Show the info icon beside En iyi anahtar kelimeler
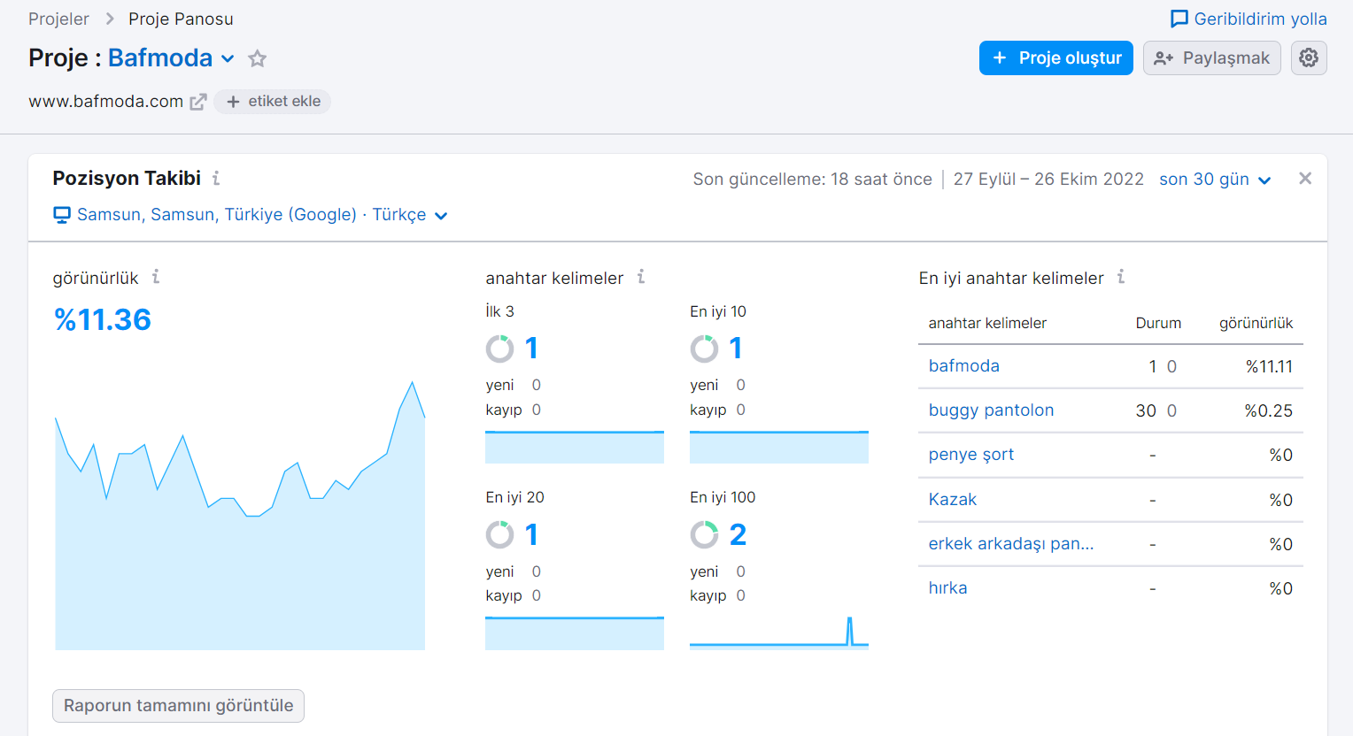1353x736 pixels. tap(1120, 277)
